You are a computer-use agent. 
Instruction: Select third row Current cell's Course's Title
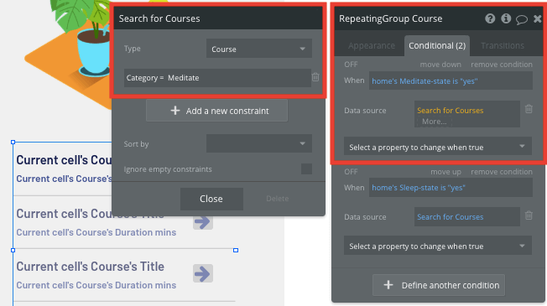click(x=90, y=267)
